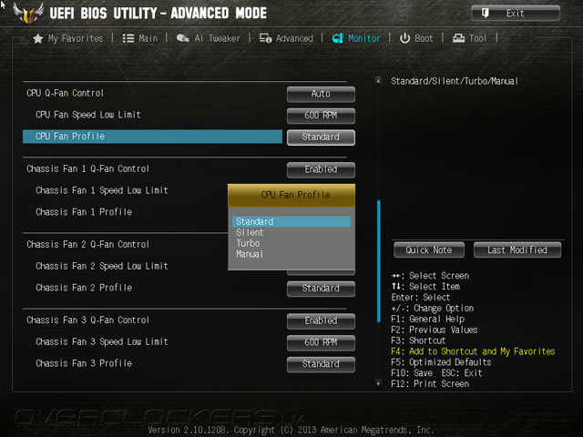Select CPU Fan Speed Low Limit label
583x437 pixels.
88,115
